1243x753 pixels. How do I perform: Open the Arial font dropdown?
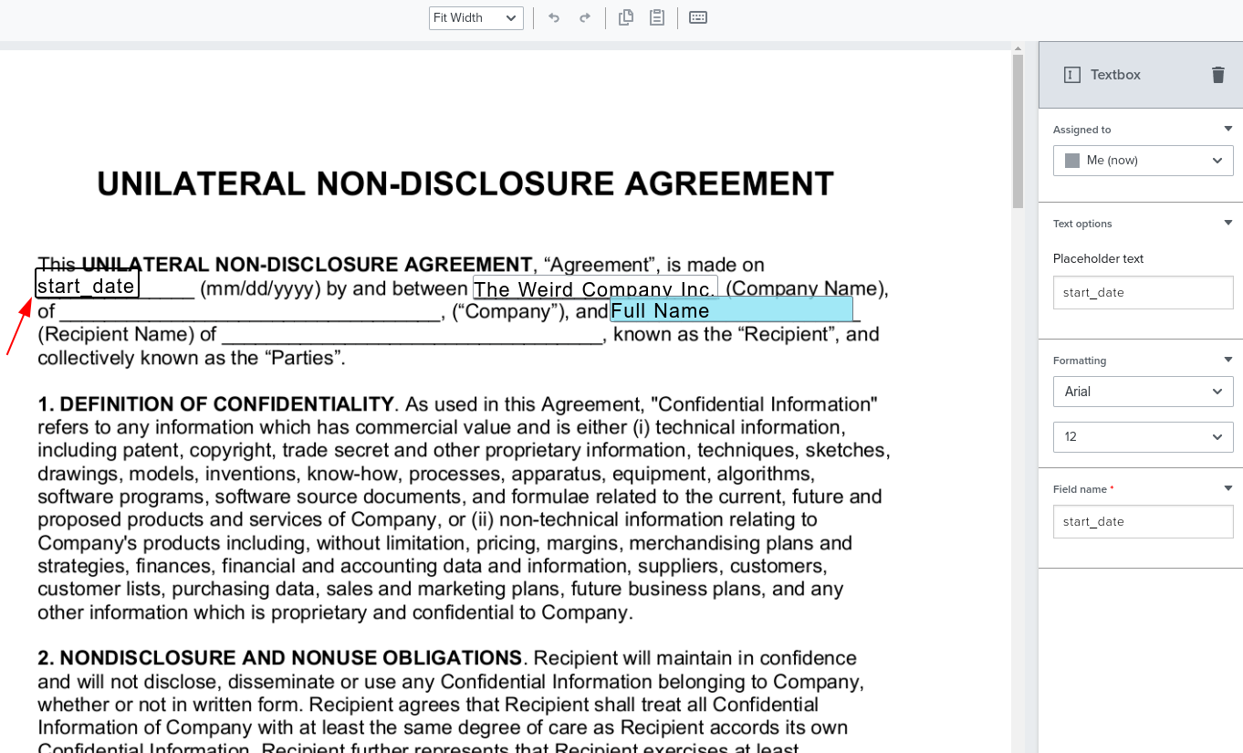point(1144,392)
